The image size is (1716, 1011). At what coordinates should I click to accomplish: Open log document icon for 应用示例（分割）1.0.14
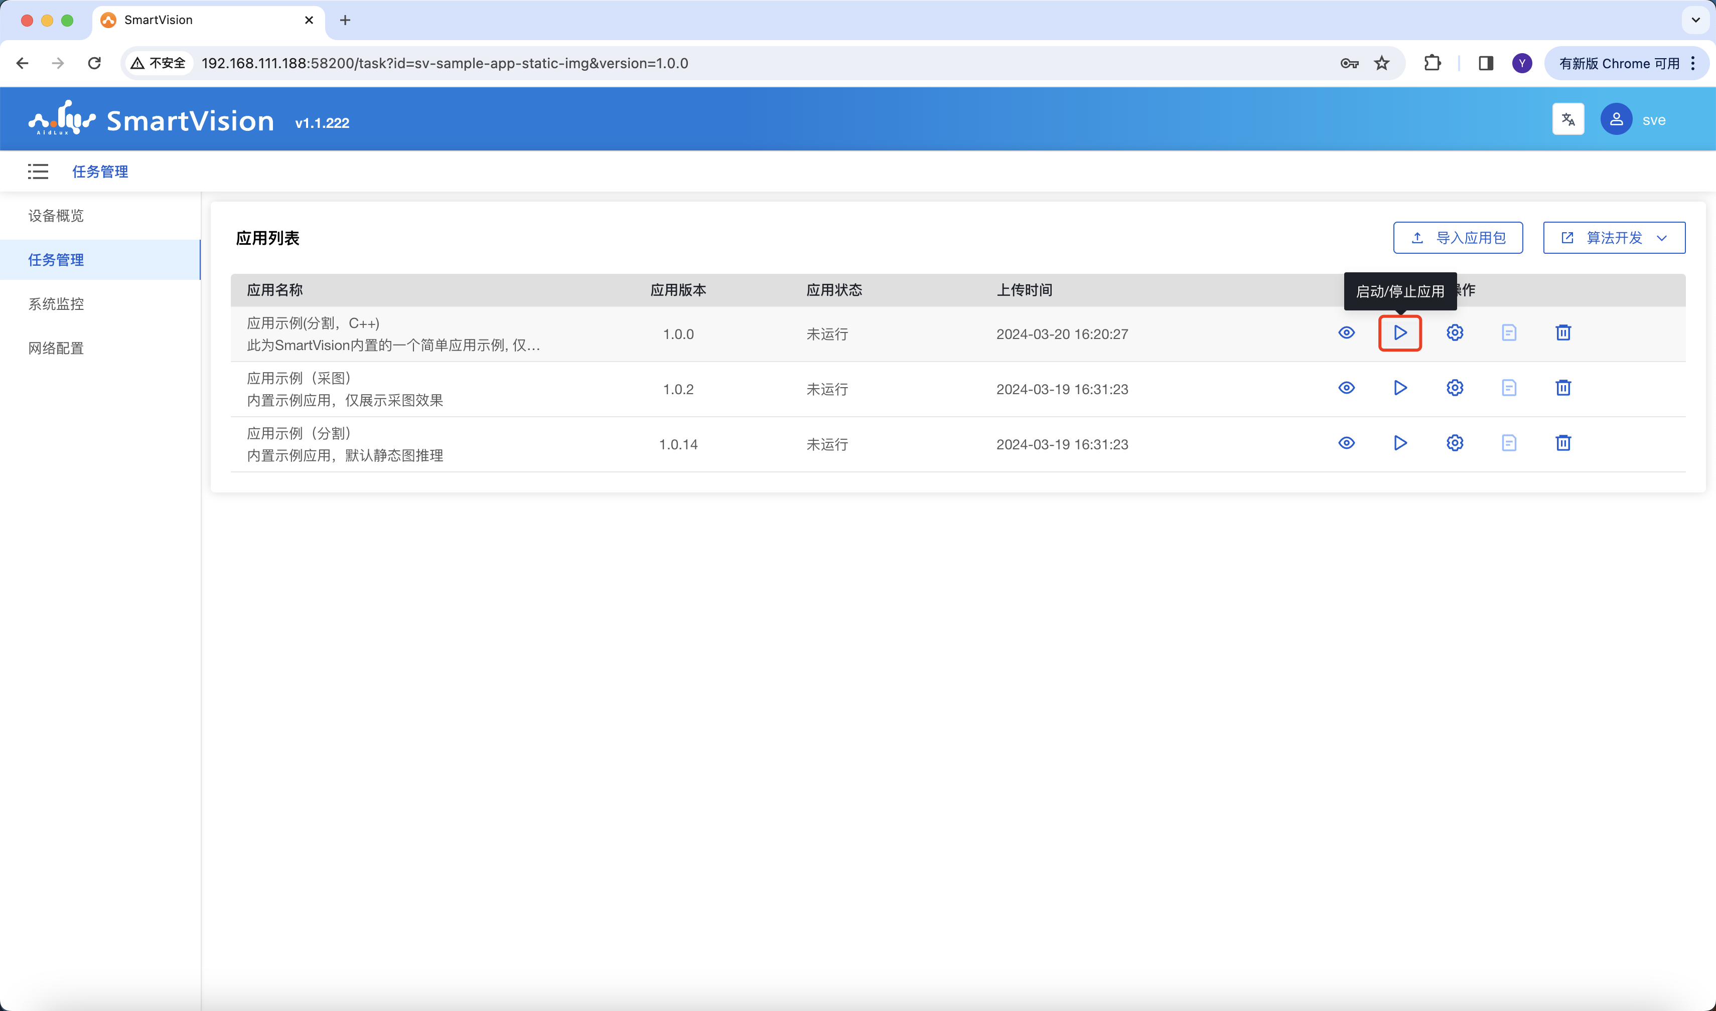tap(1509, 443)
